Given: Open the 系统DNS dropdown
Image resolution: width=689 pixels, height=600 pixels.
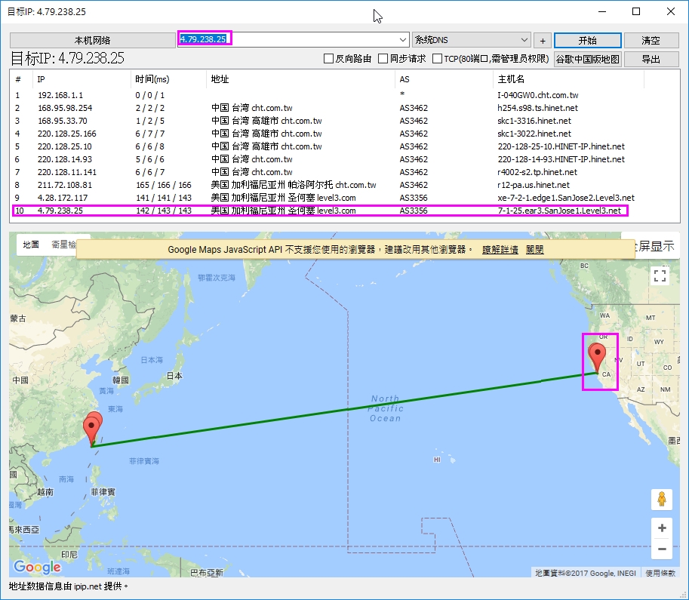Looking at the screenshot, I should [471, 40].
